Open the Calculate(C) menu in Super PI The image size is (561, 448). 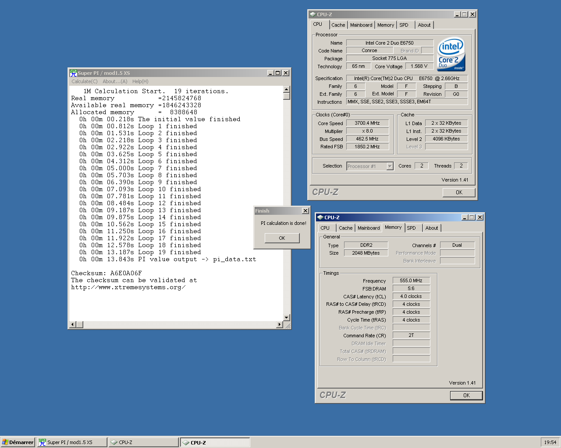point(85,81)
